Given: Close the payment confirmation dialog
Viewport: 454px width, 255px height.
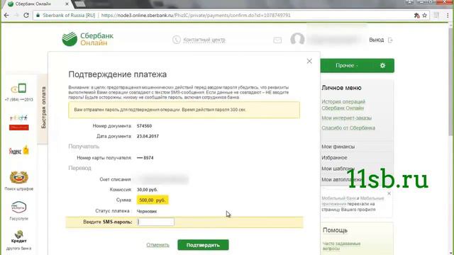Looking at the screenshot, I should (309, 61).
